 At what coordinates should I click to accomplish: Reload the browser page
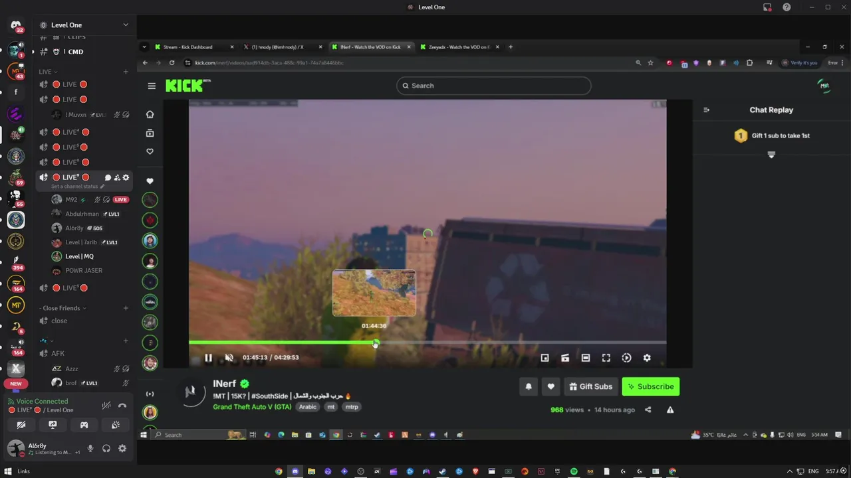coord(172,63)
